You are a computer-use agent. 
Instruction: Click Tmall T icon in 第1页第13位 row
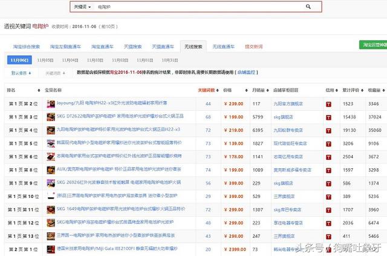328,237
